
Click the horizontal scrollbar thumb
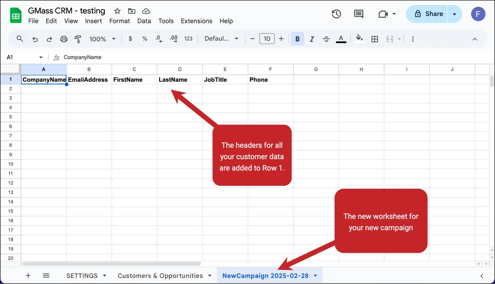click(x=111, y=263)
